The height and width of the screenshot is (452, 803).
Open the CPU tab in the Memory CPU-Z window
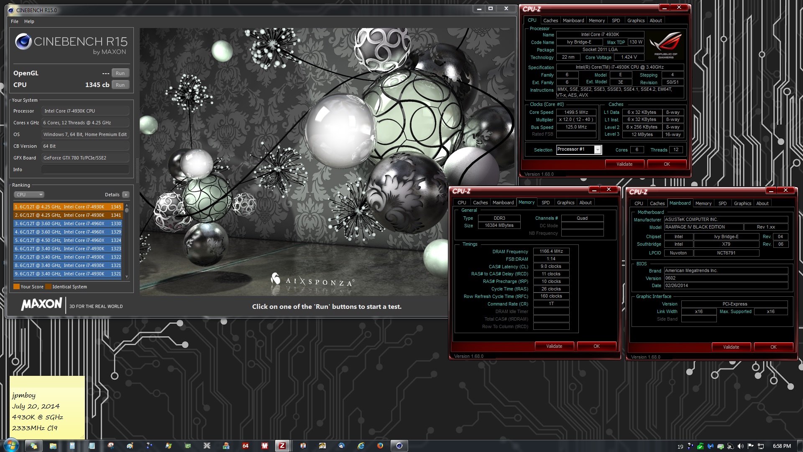point(462,203)
